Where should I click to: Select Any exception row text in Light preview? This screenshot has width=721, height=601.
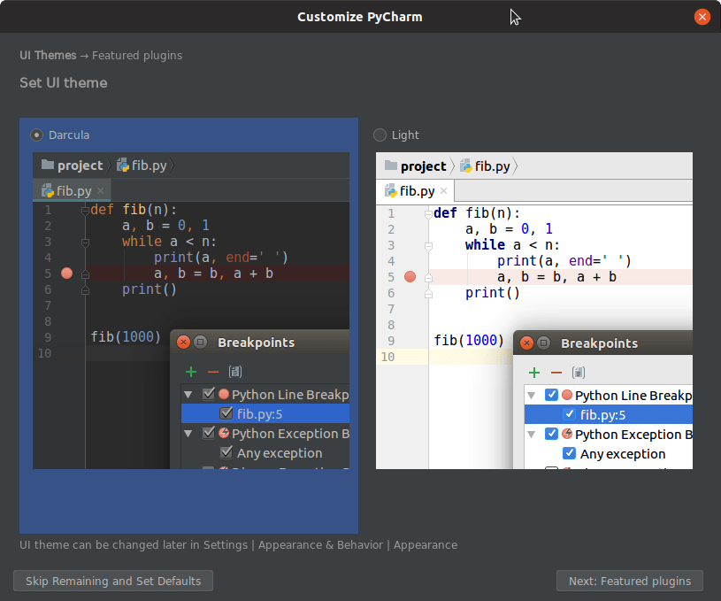click(x=623, y=454)
